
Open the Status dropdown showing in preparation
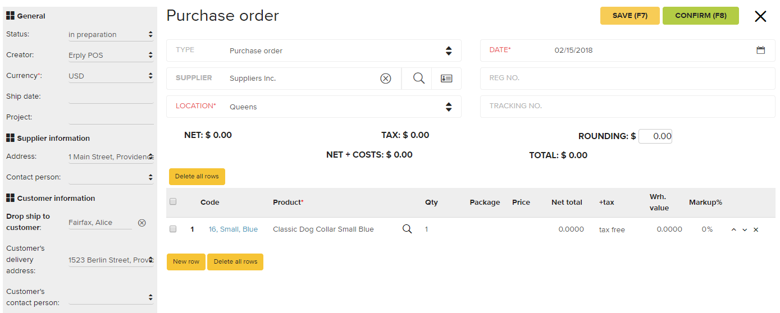coord(111,34)
